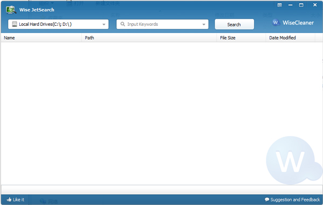Image resolution: width=323 pixels, height=205 pixels.
Task: Maximize the Wise JetSearch window
Action: [x=301, y=5]
